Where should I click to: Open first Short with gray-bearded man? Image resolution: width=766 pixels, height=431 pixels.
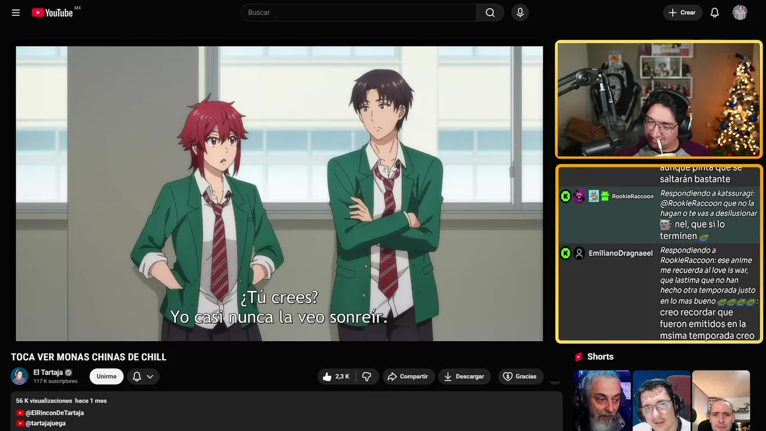(602, 400)
